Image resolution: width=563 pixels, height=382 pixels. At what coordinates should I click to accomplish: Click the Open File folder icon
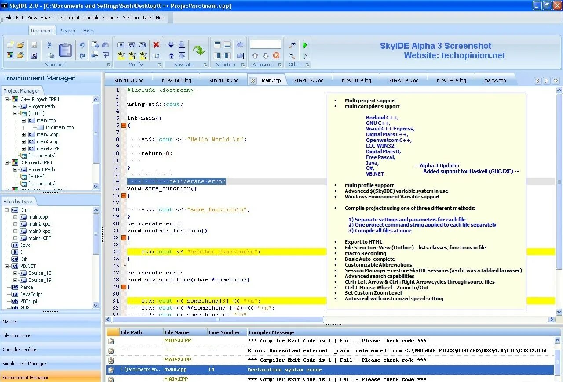[20, 45]
